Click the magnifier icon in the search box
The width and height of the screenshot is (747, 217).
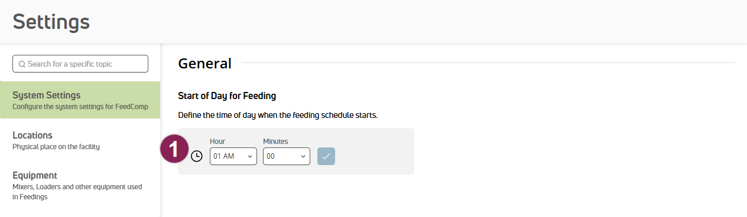coord(22,64)
